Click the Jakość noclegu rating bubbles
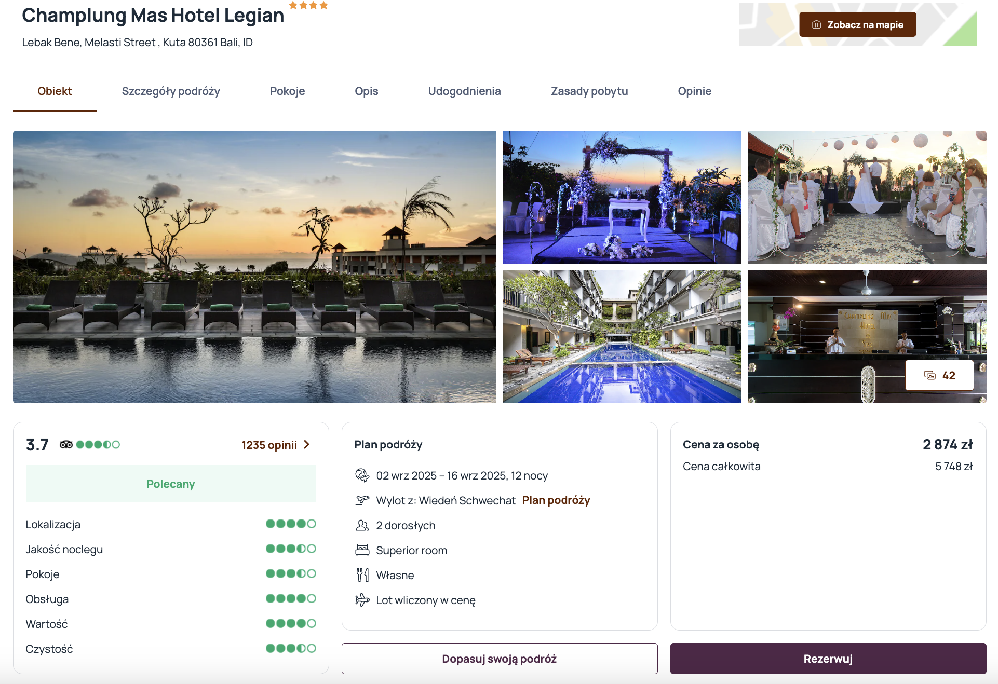 click(291, 549)
